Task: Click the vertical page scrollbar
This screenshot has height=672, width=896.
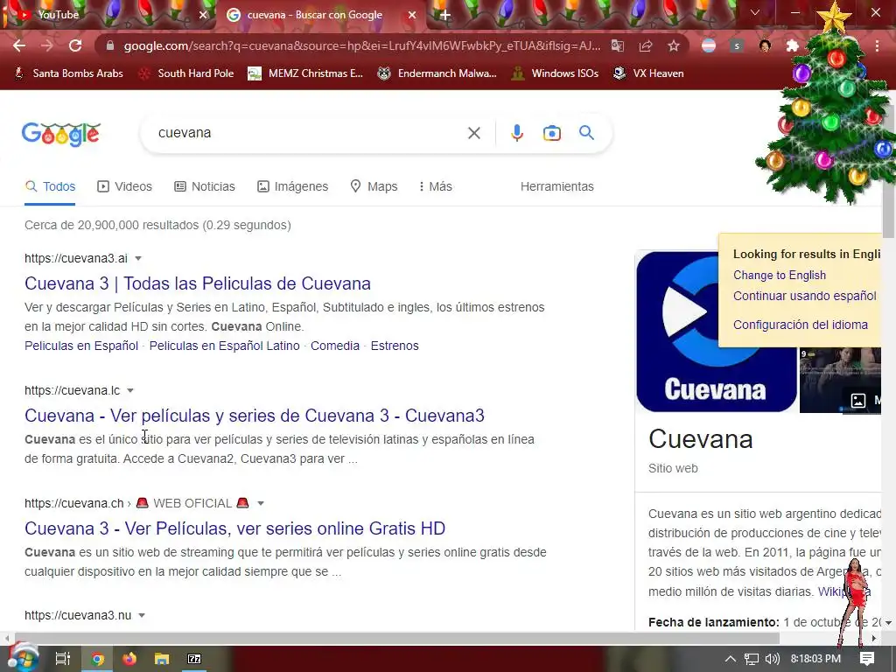Action: (x=888, y=171)
